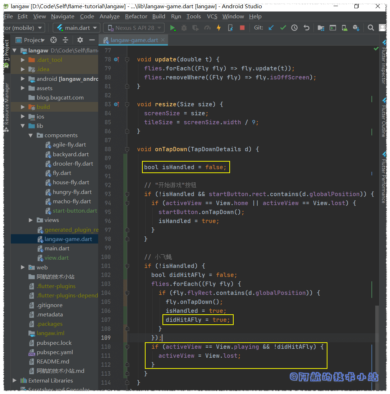Viewport: 390px width, 394px height.
Task: Open Git history clock icon
Action: [x=294, y=28]
